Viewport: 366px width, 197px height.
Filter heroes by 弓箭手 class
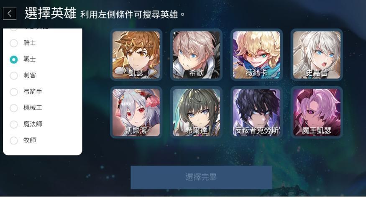click(x=14, y=92)
